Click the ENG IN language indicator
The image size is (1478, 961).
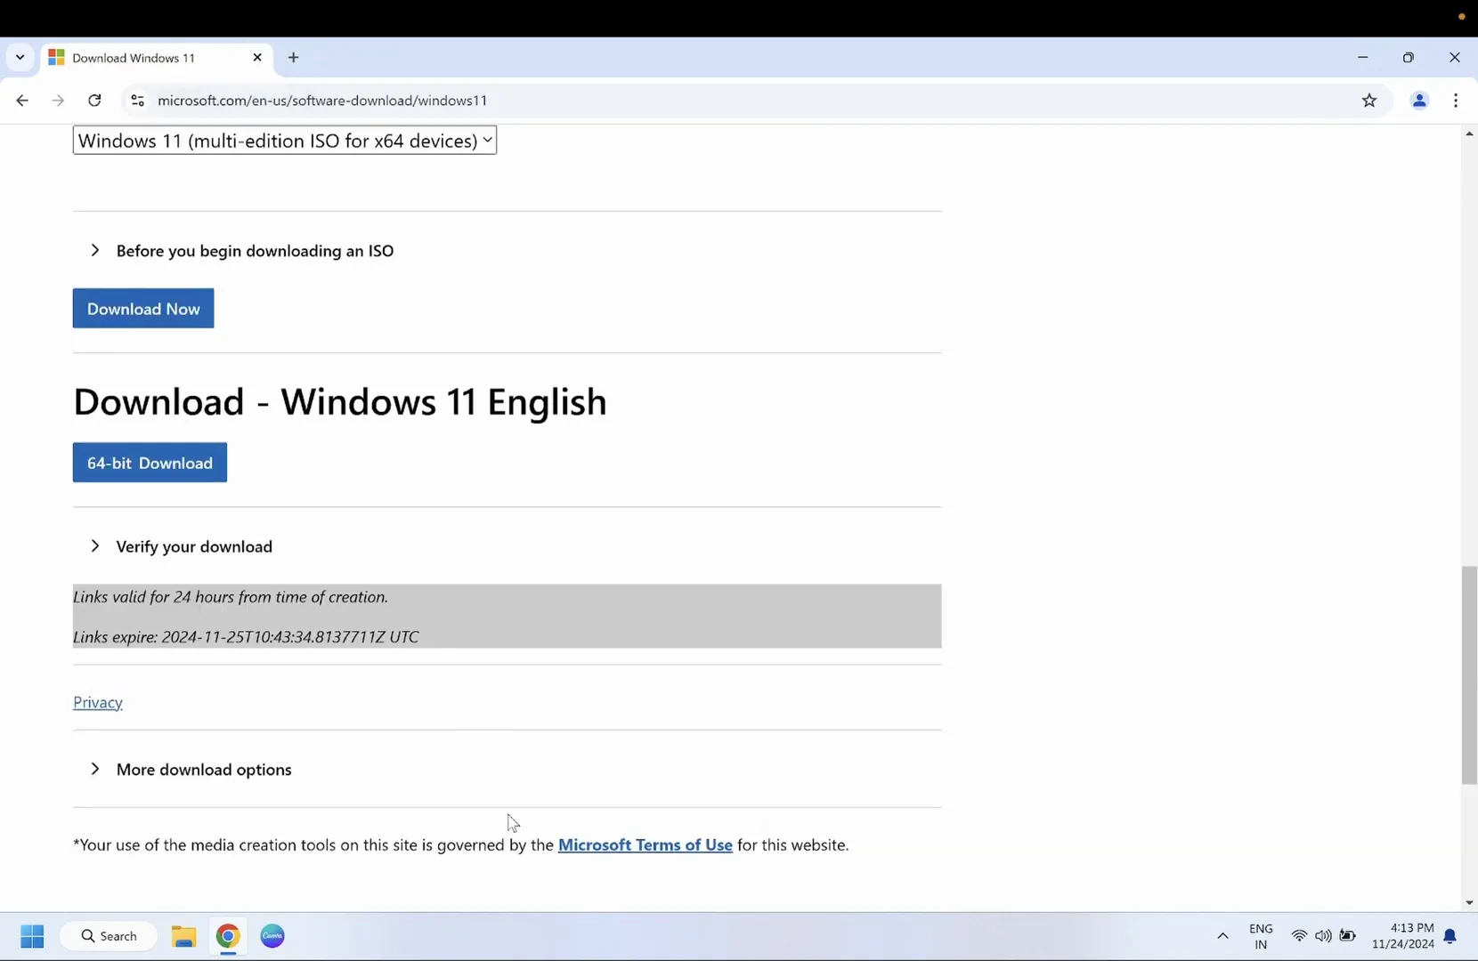(x=1261, y=936)
